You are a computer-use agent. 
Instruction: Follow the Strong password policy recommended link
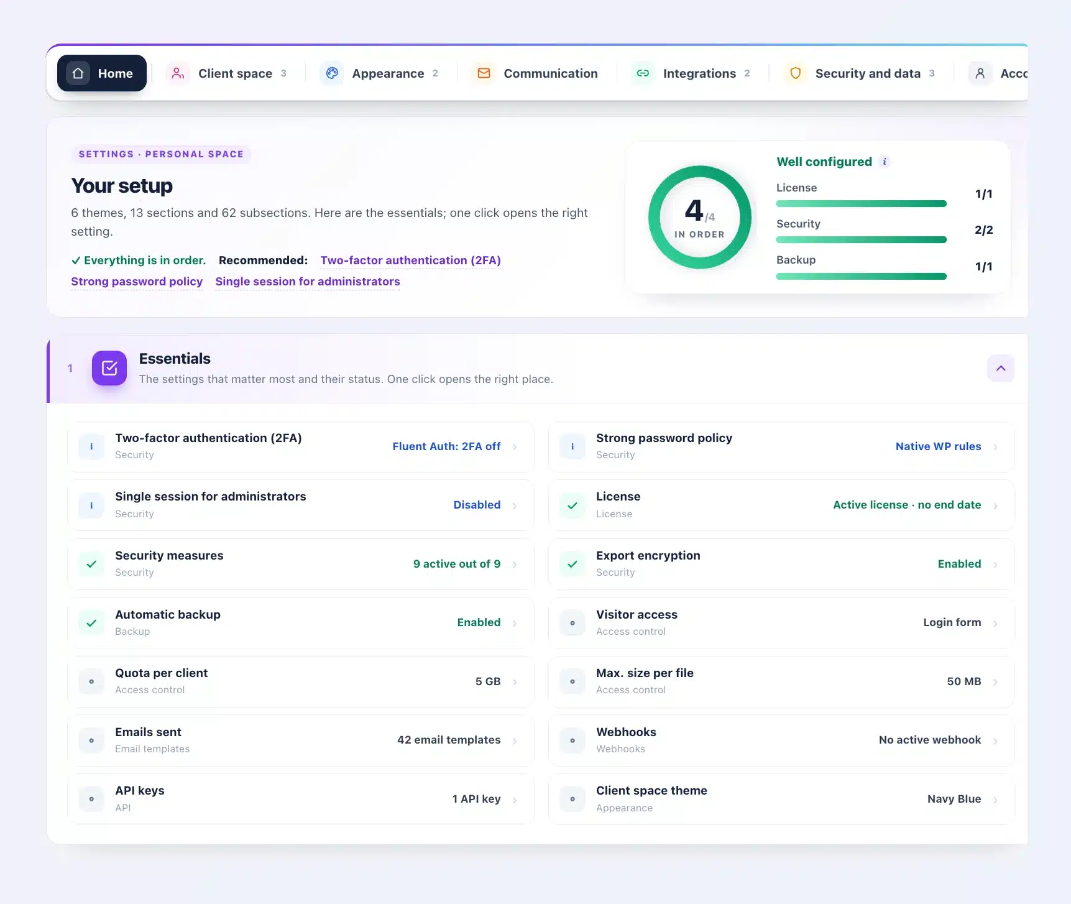(x=137, y=282)
